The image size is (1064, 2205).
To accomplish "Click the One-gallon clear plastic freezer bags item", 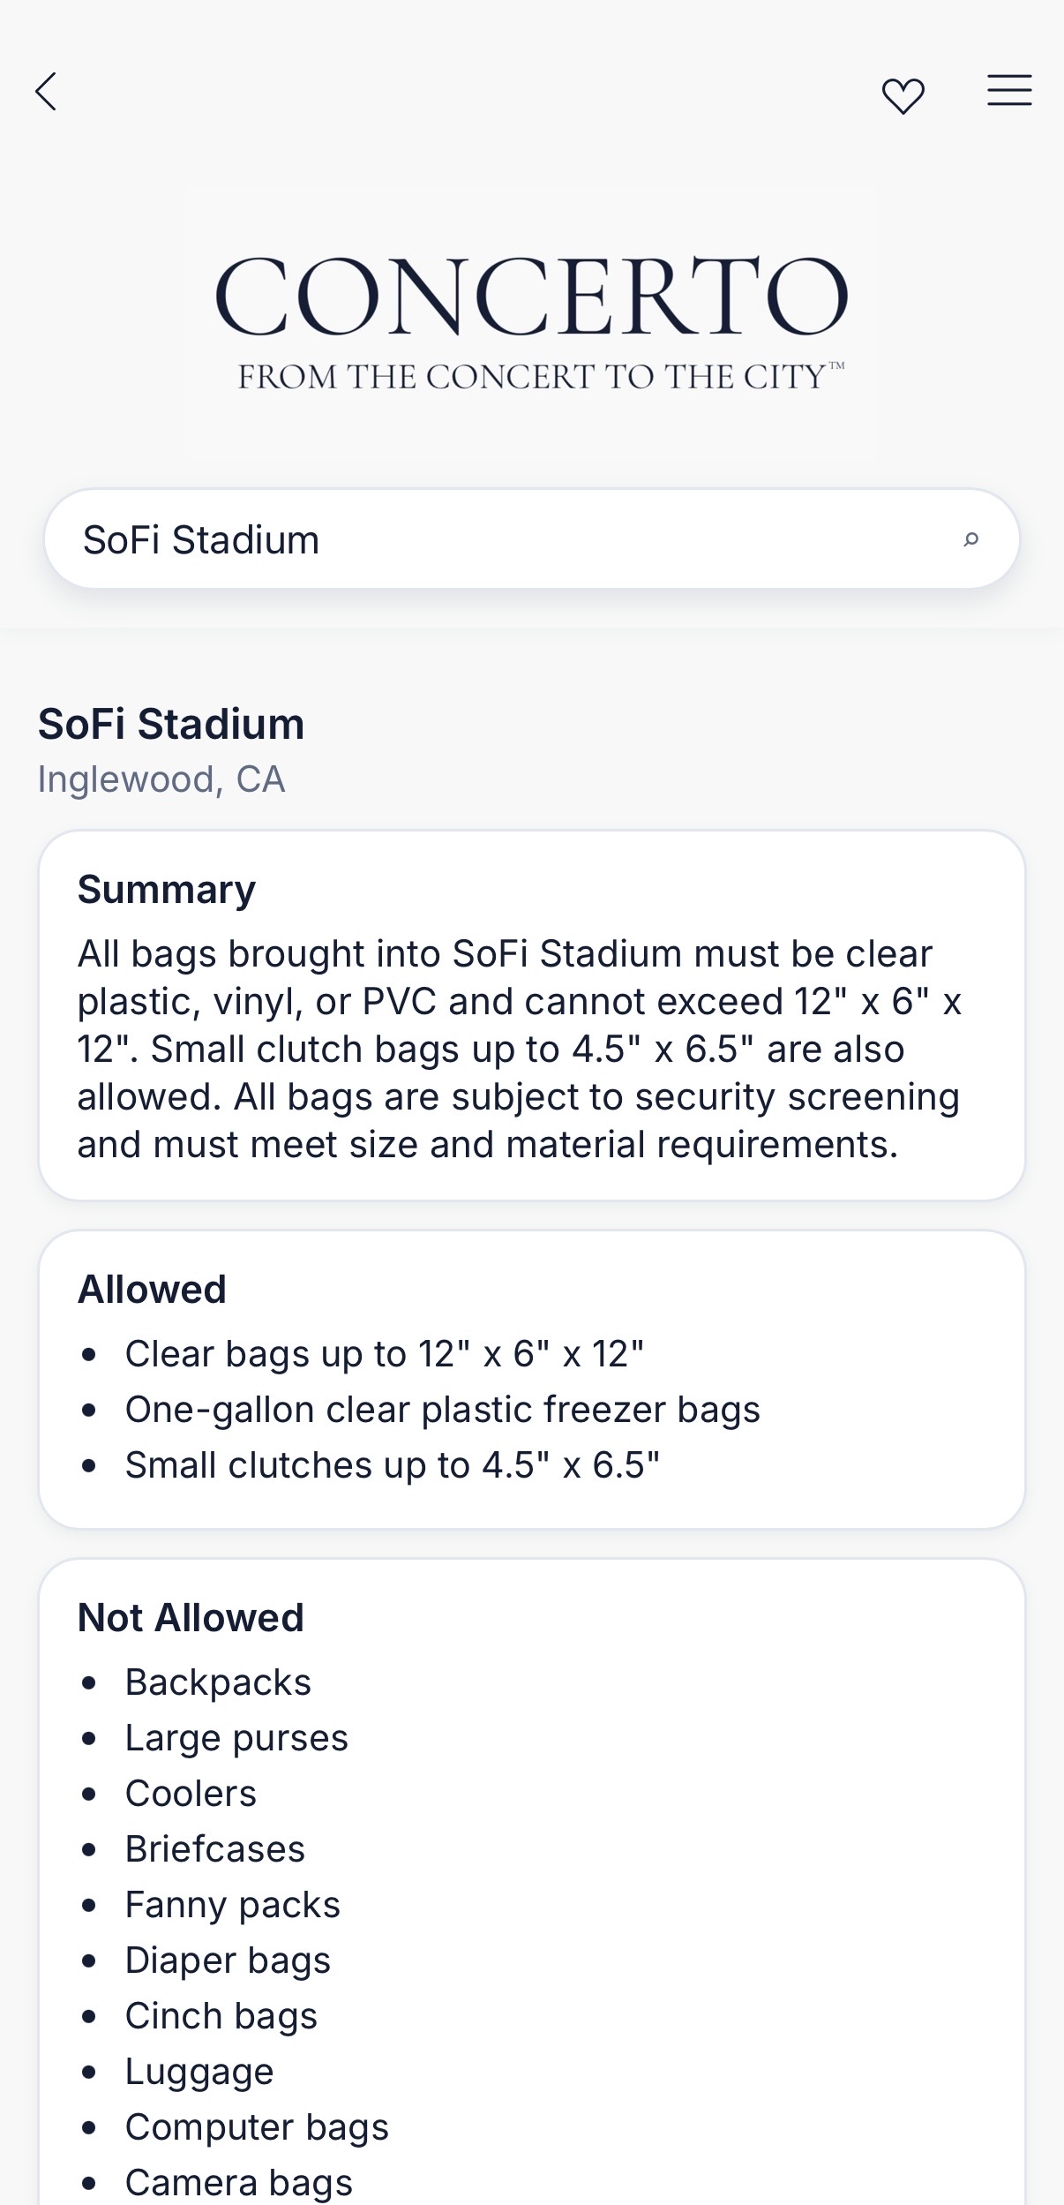I will [x=442, y=1410].
